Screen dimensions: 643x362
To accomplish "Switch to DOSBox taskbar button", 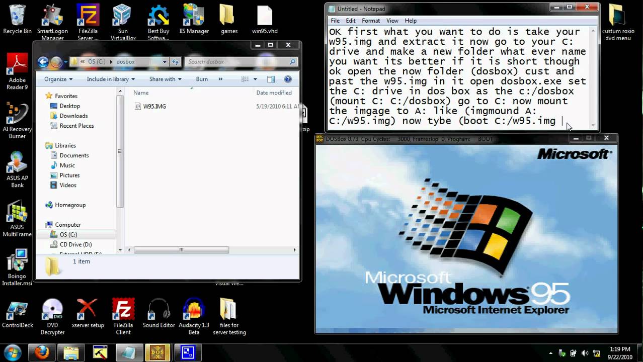I will coord(157,352).
